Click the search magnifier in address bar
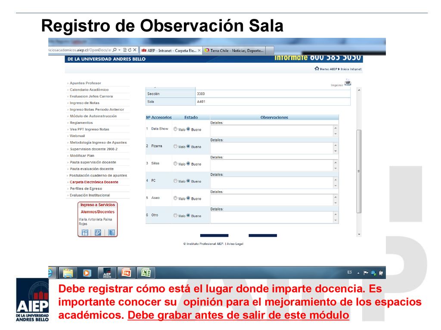 115,50
